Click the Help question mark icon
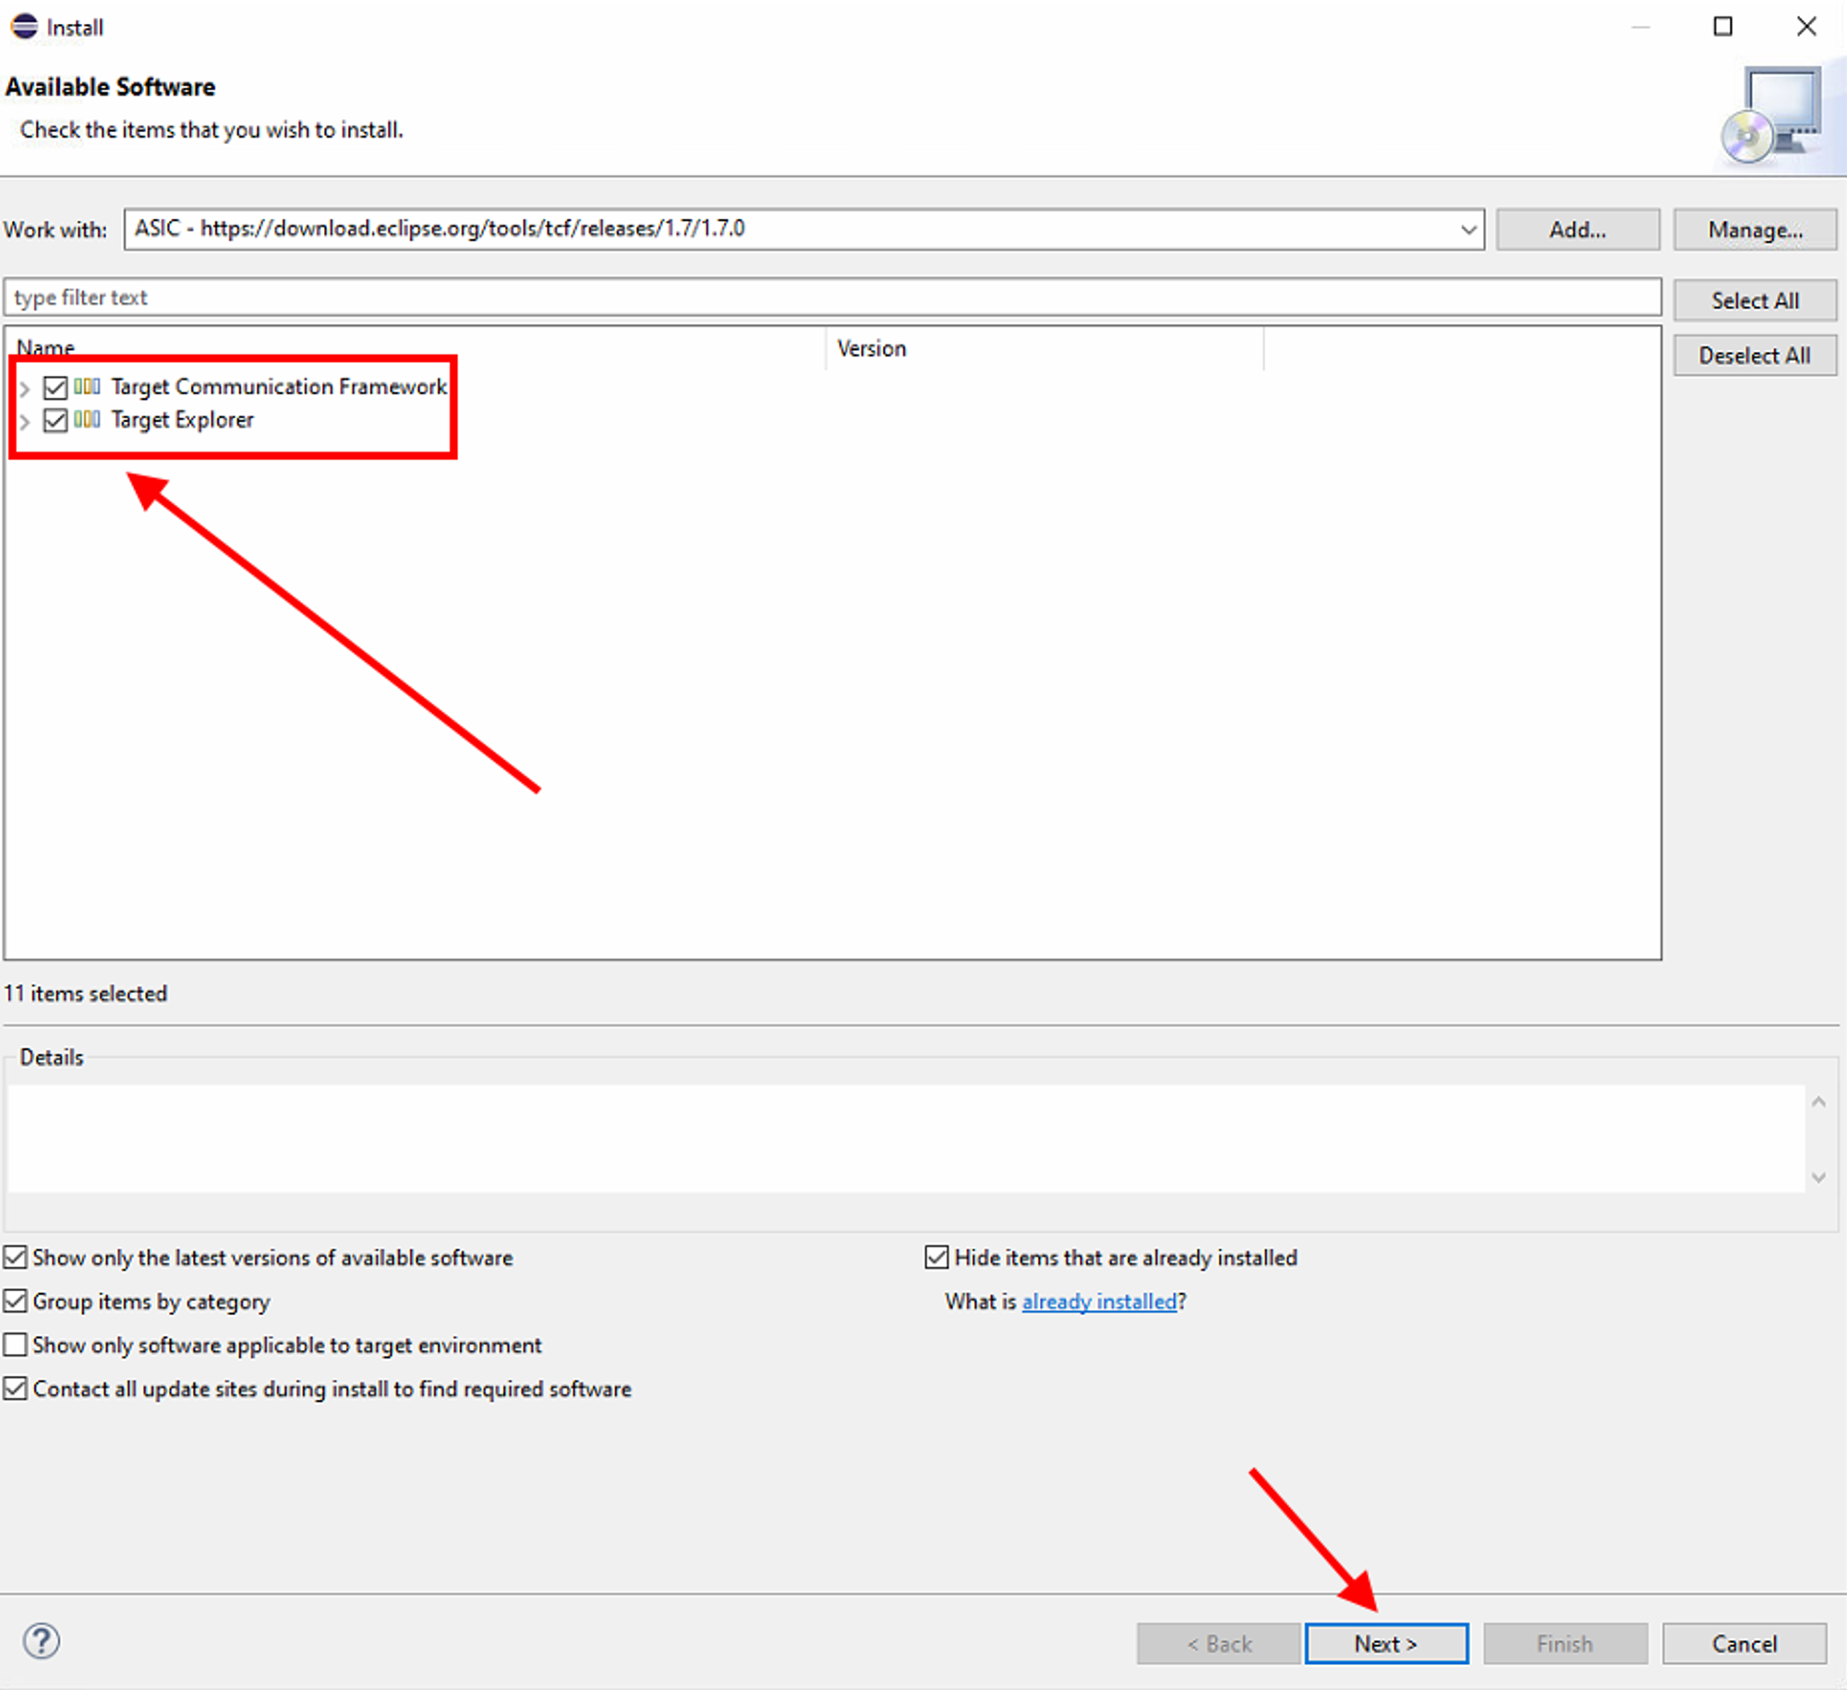This screenshot has height=1690, width=1847. click(42, 1641)
